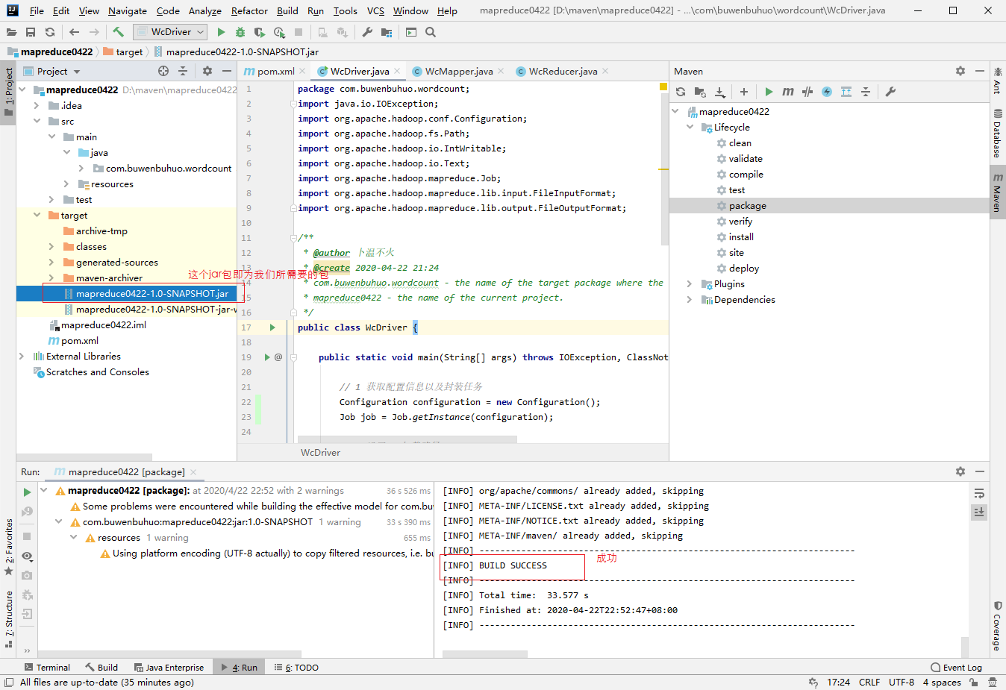1006x690 pixels.
Task: Collapse resources warning node in Run tree
Action: click(x=74, y=537)
